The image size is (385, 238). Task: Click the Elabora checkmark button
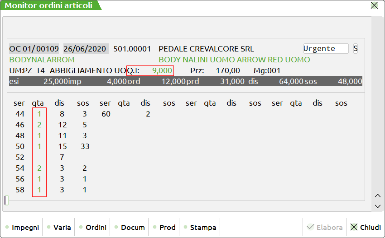(324, 227)
